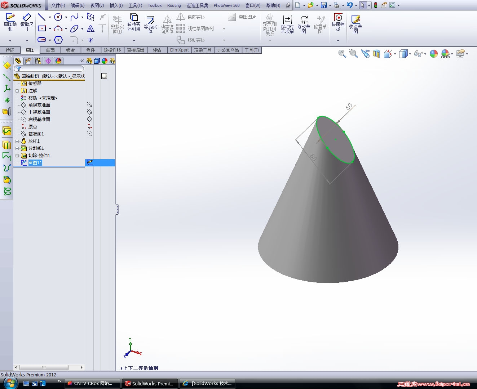This screenshot has height=389, width=477.
Task: Select the Polygon sketch tool
Action: pos(58,40)
